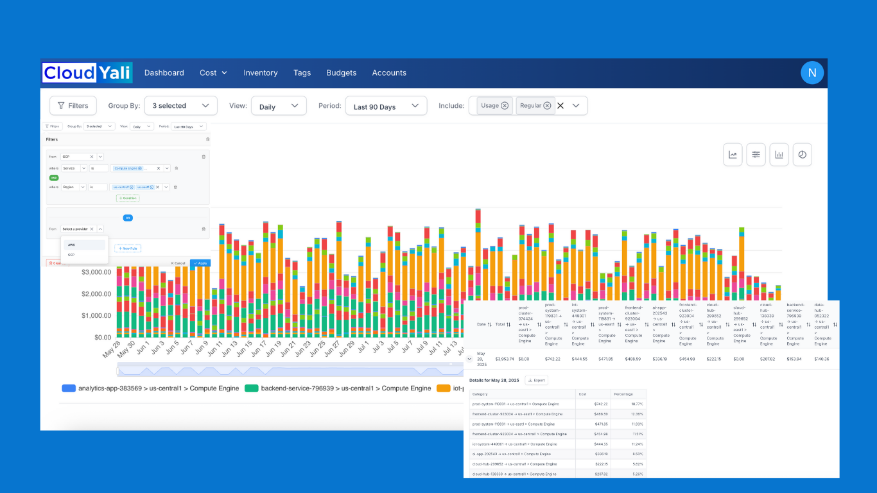The height and width of the screenshot is (493, 877).
Task: Export details for May 28, 2025
Action: coord(536,381)
